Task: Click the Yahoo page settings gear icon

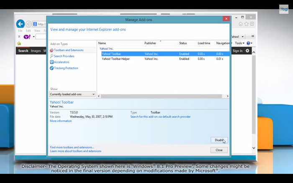Action: [247, 51]
